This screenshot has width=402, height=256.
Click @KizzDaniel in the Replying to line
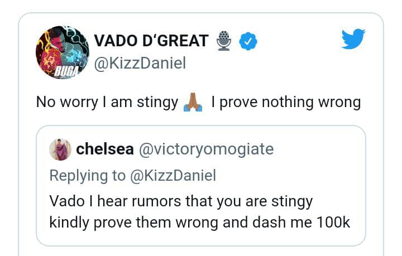pyautogui.click(x=173, y=175)
